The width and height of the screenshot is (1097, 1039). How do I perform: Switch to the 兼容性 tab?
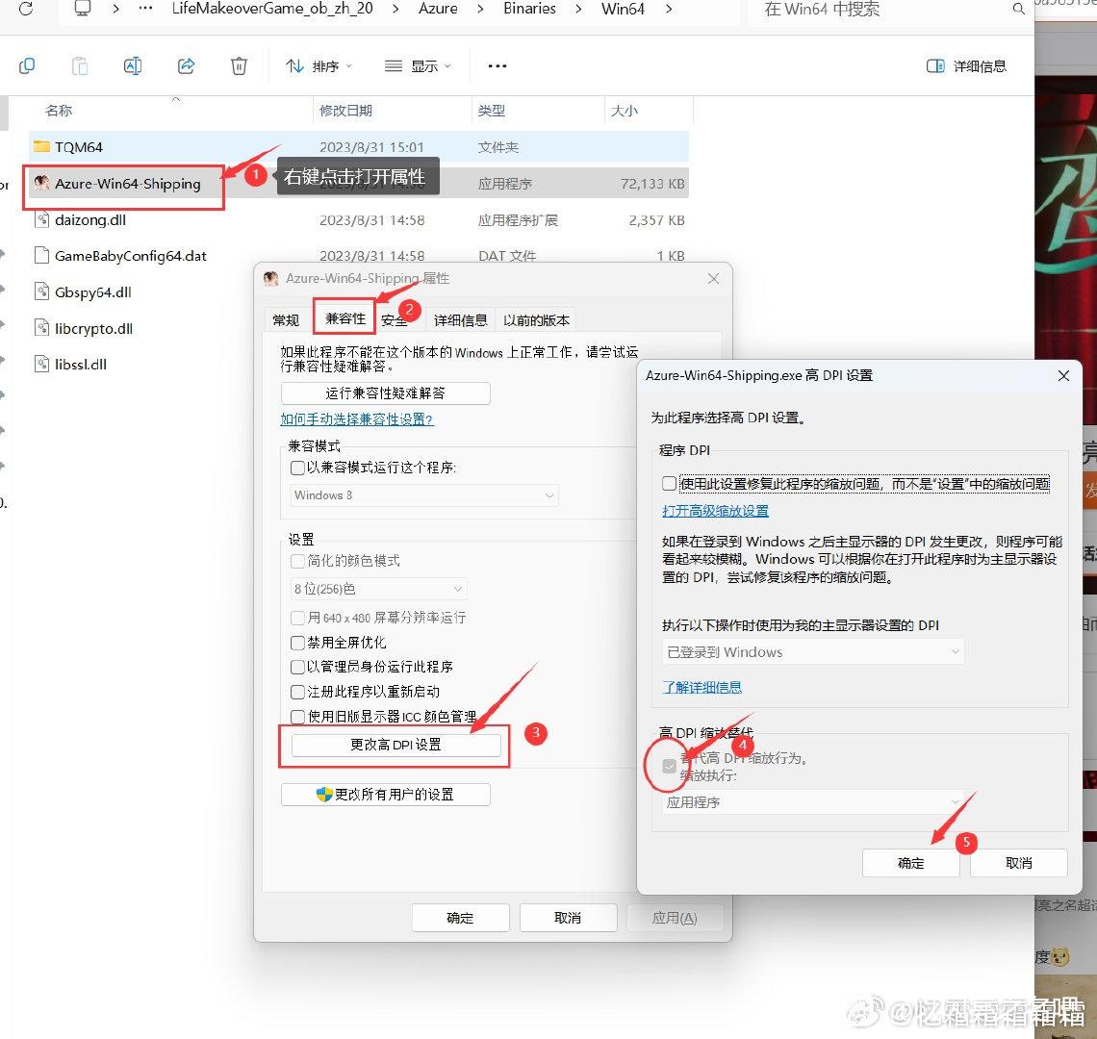344,318
